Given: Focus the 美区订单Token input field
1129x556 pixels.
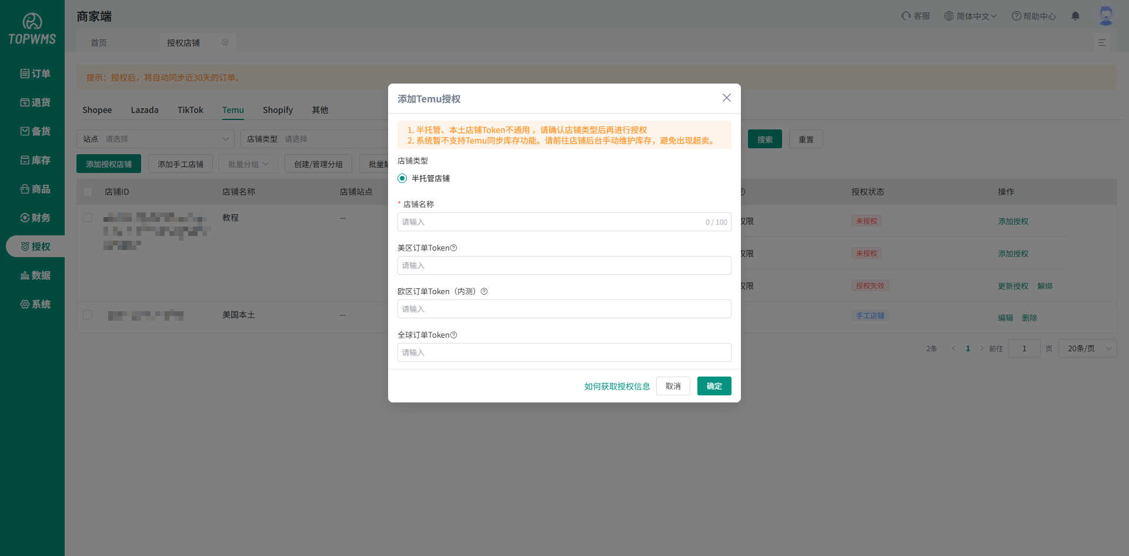Looking at the screenshot, I should pos(564,265).
